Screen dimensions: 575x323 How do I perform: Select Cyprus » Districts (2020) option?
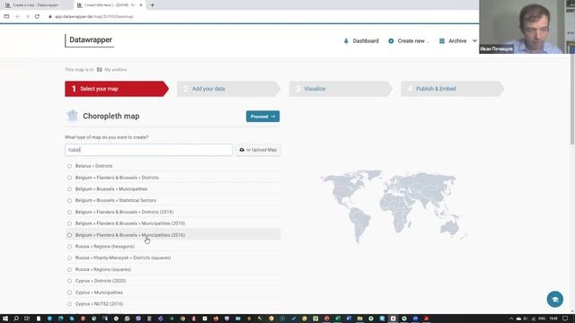69,281
